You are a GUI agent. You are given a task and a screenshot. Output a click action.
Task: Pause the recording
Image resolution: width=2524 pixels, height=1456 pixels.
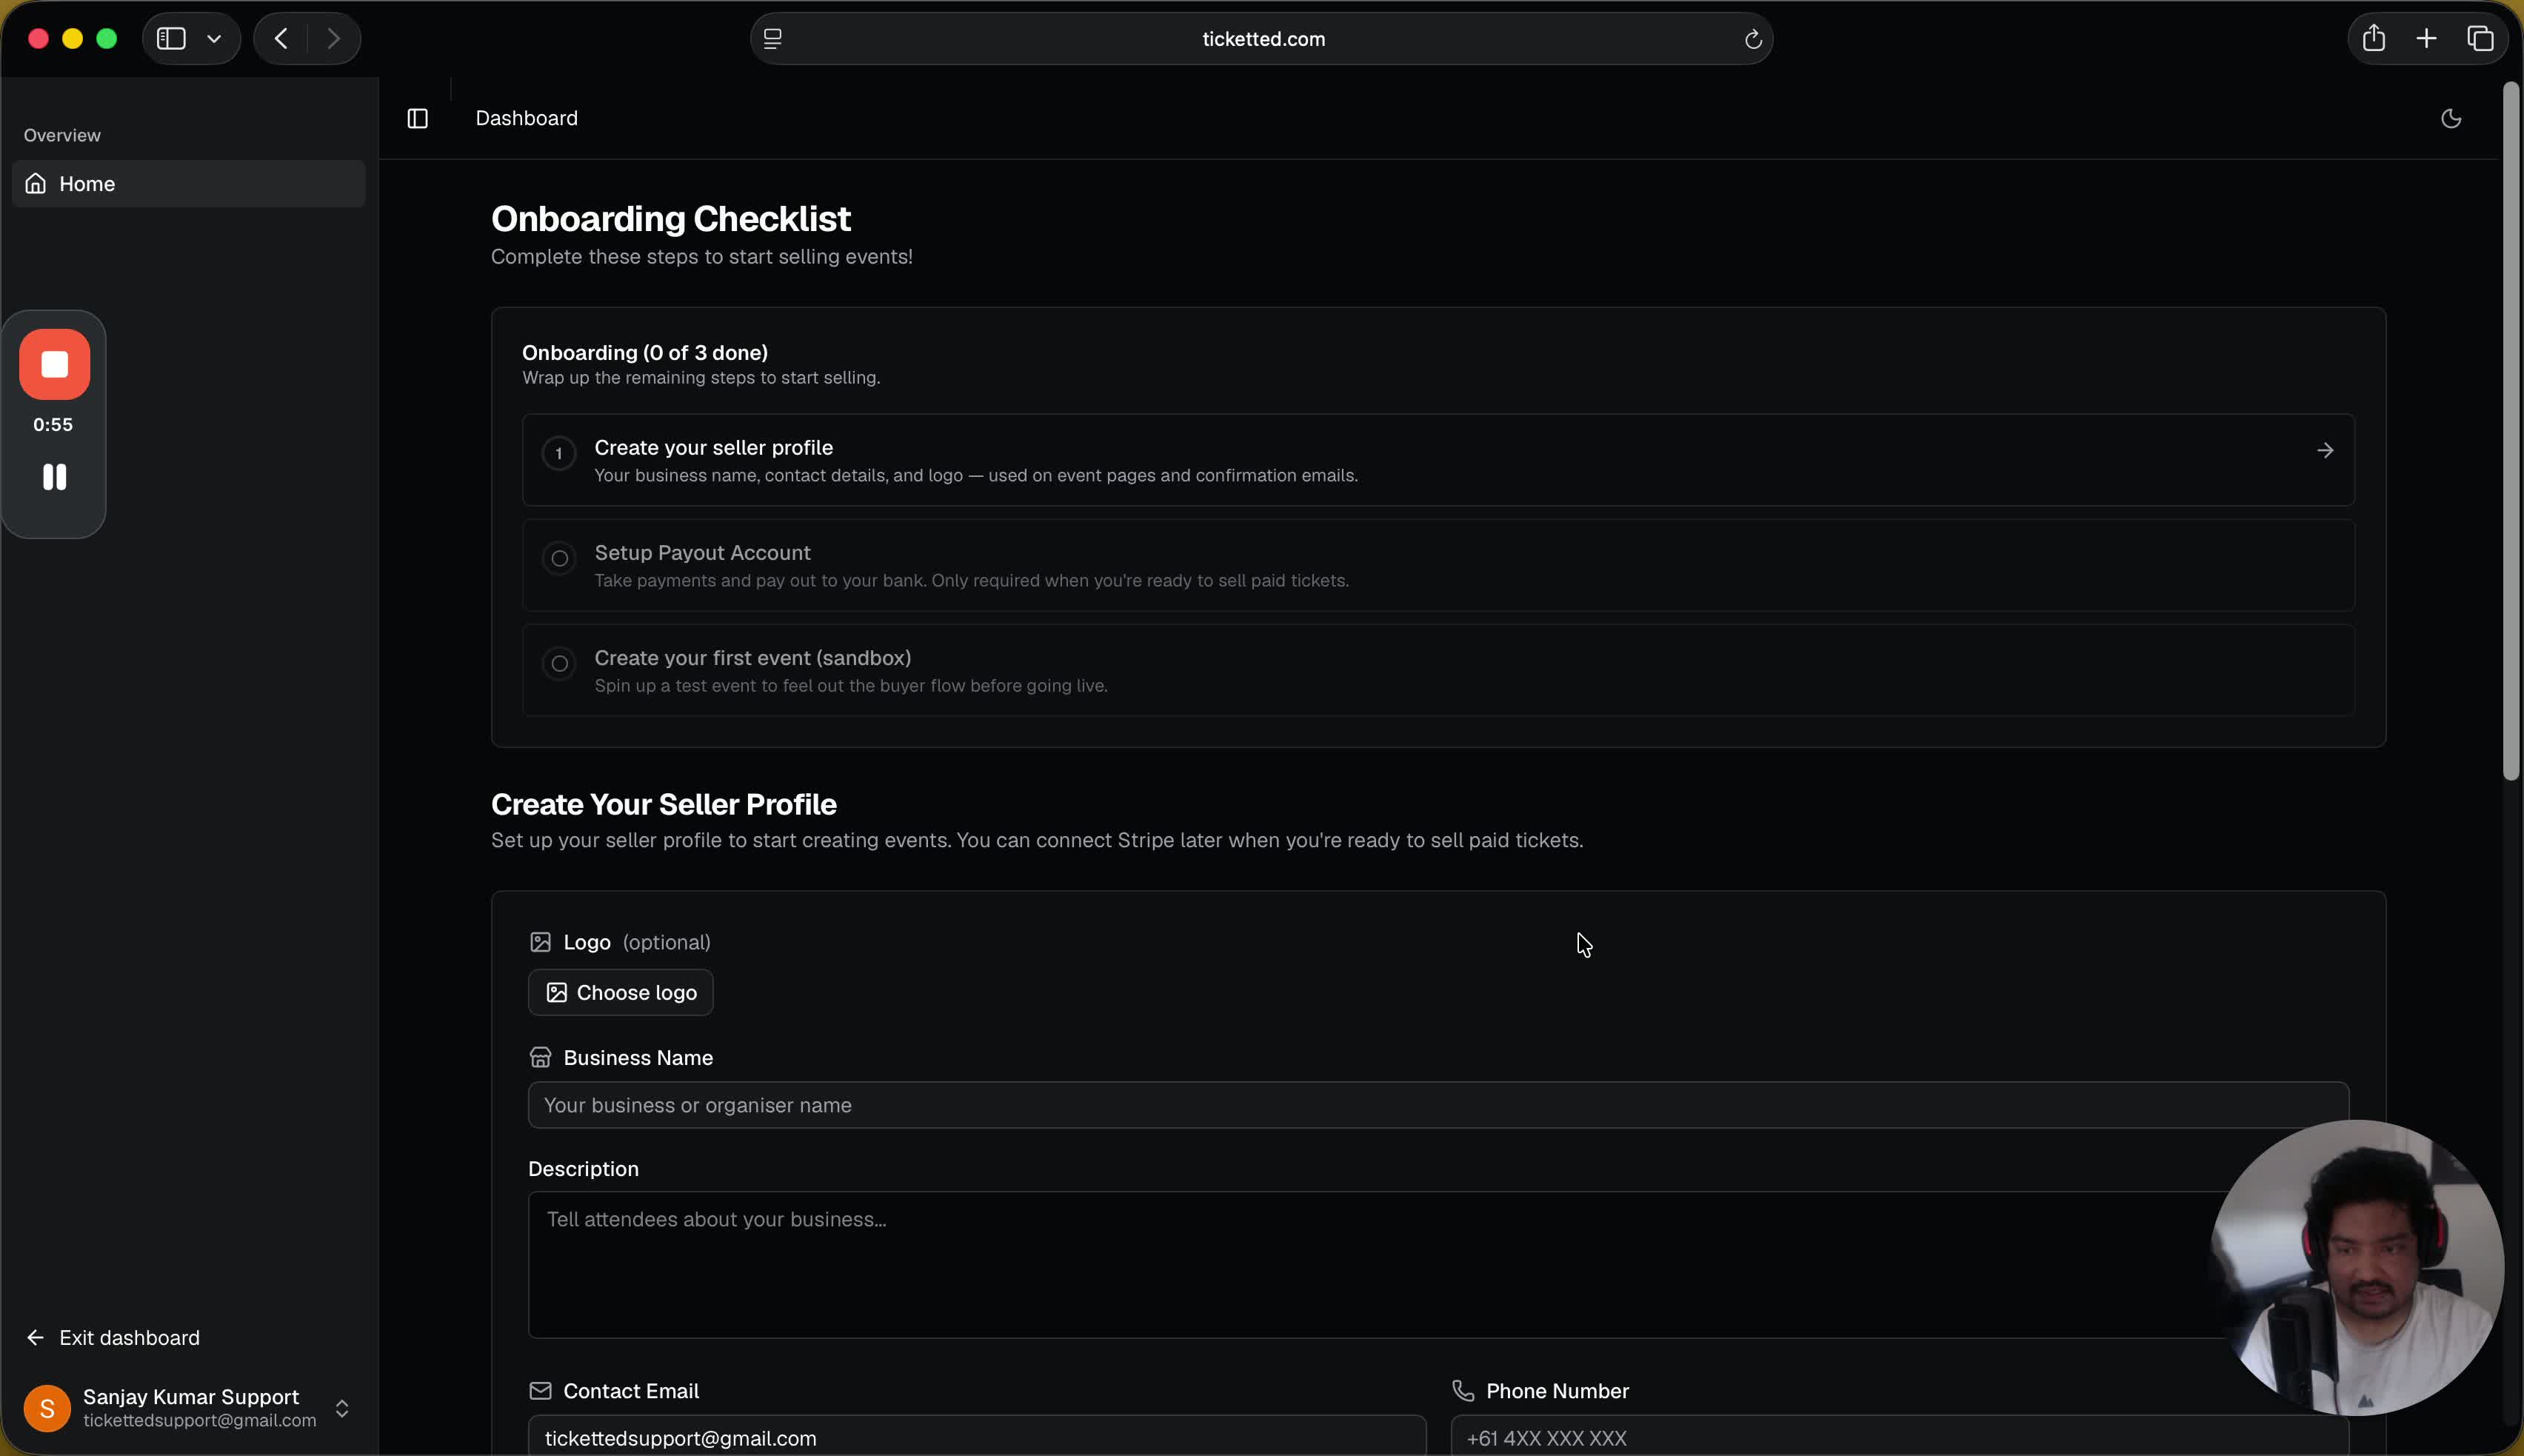[54, 477]
